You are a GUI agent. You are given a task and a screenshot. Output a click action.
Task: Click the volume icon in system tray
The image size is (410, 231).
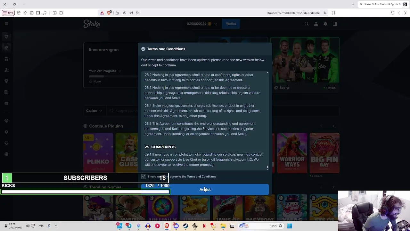(28, 226)
